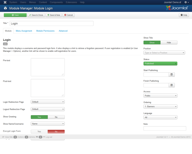Open Show Name/Username dropdown
192x154 pixels.
48,124
